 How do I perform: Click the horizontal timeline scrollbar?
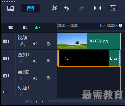coord(87,101)
